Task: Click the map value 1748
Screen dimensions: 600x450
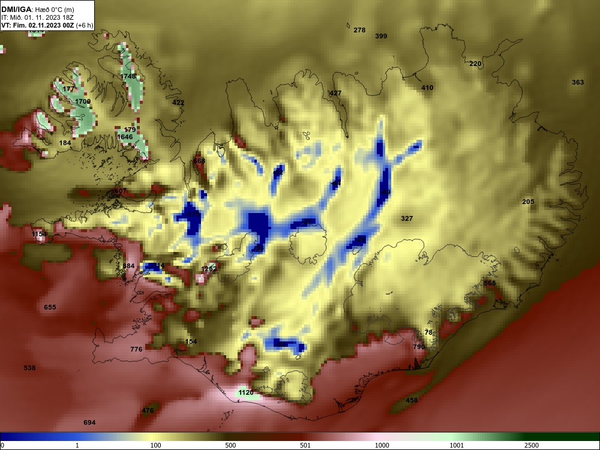Action: click(x=128, y=76)
